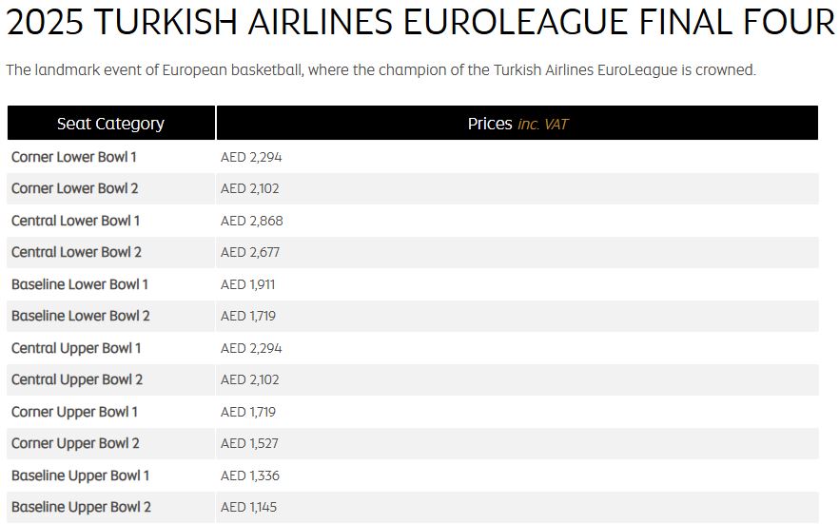This screenshot has height=524, width=839.
Task: Click the Final Four page title
Action: pos(419,22)
